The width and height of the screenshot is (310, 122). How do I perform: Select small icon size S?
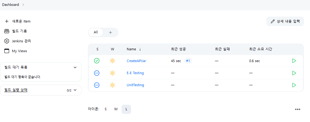105,109
